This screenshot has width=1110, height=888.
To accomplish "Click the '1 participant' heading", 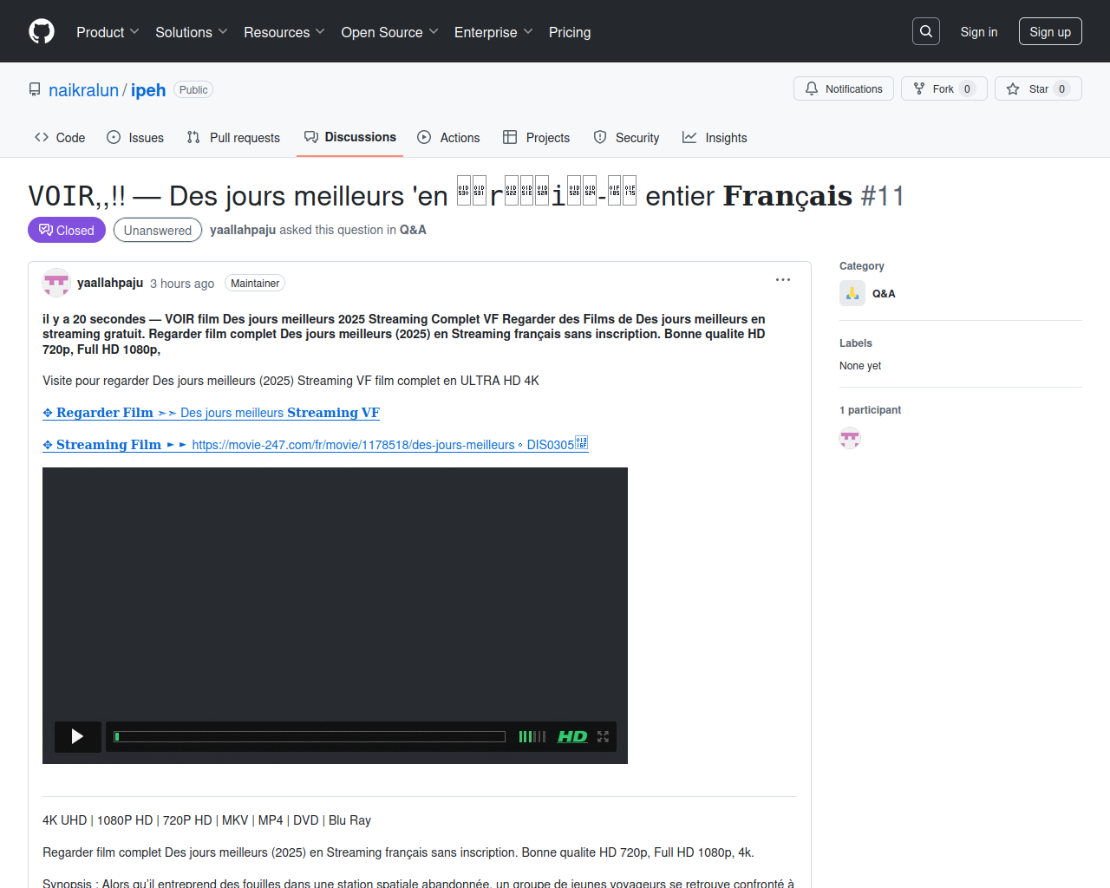I will click(x=870, y=410).
